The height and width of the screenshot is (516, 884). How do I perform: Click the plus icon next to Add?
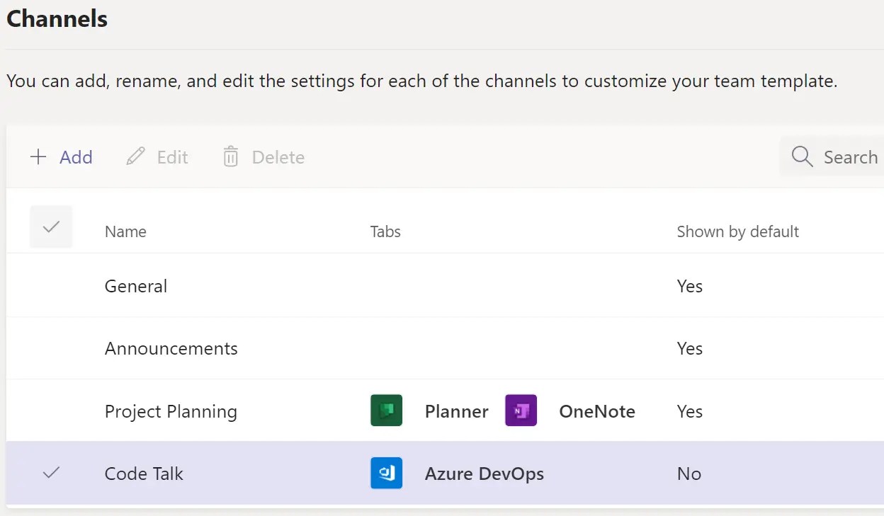coord(38,156)
